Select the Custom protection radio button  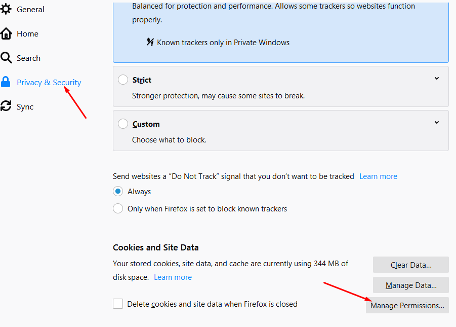click(x=123, y=124)
